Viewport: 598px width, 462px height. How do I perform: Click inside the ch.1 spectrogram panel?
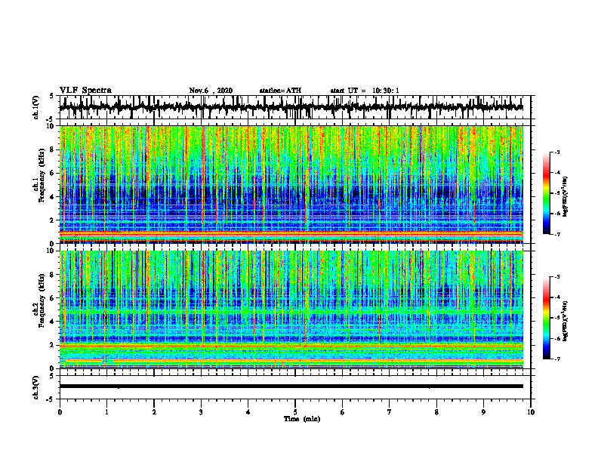pos(291,184)
